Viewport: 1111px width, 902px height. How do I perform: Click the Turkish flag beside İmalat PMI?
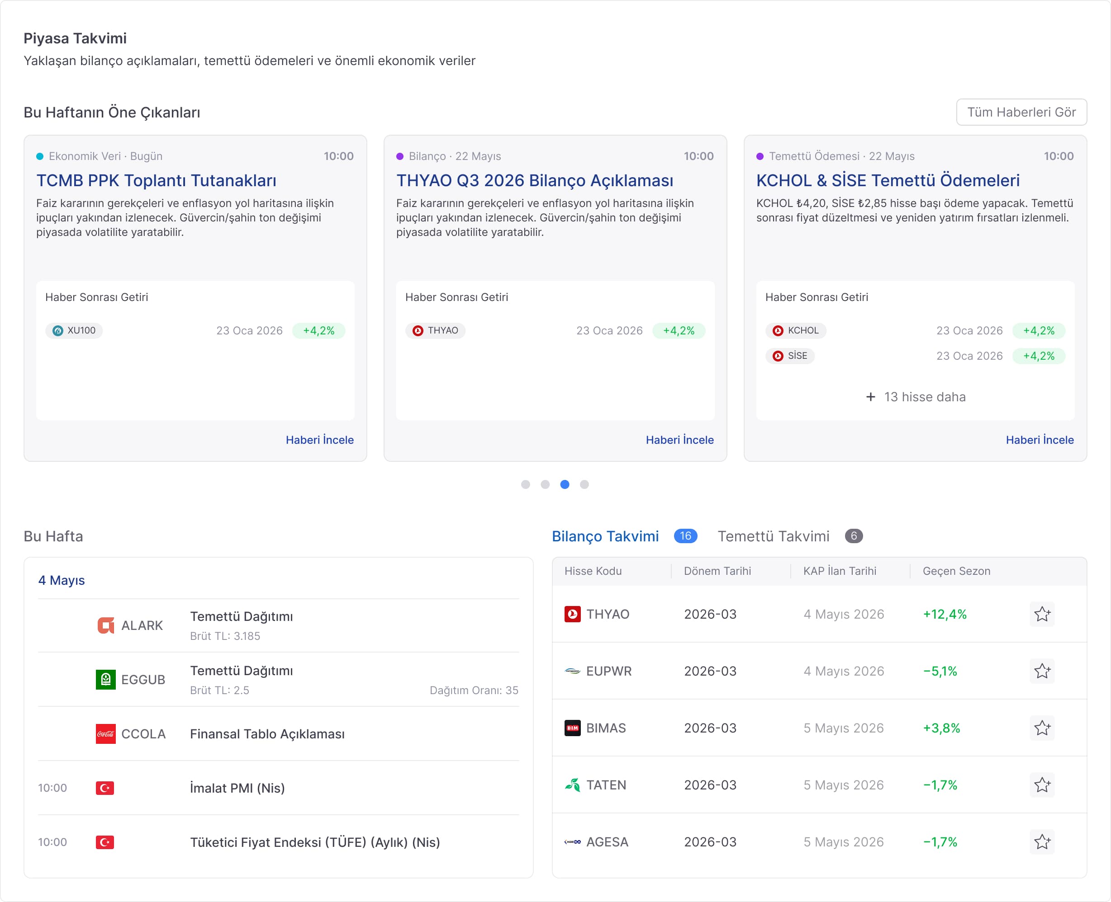tap(105, 788)
